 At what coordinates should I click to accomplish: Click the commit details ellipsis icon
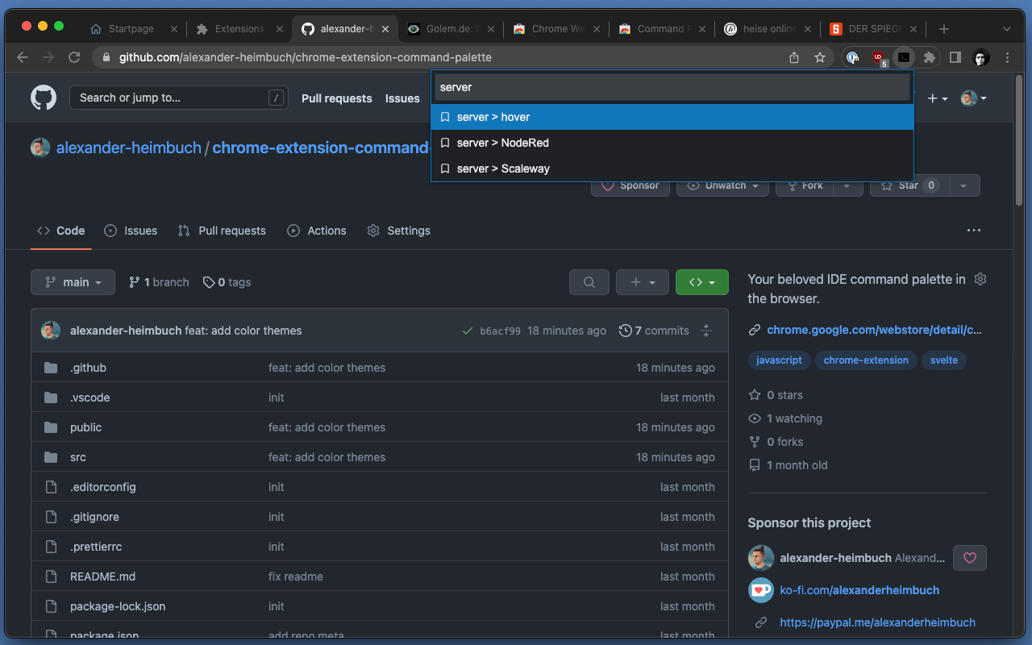[706, 331]
